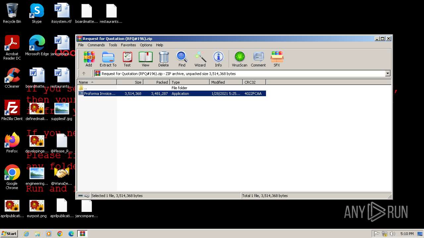Viewport: 424px width, 238px height.
Task: Expand the archive path dropdown
Action: tap(388, 73)
